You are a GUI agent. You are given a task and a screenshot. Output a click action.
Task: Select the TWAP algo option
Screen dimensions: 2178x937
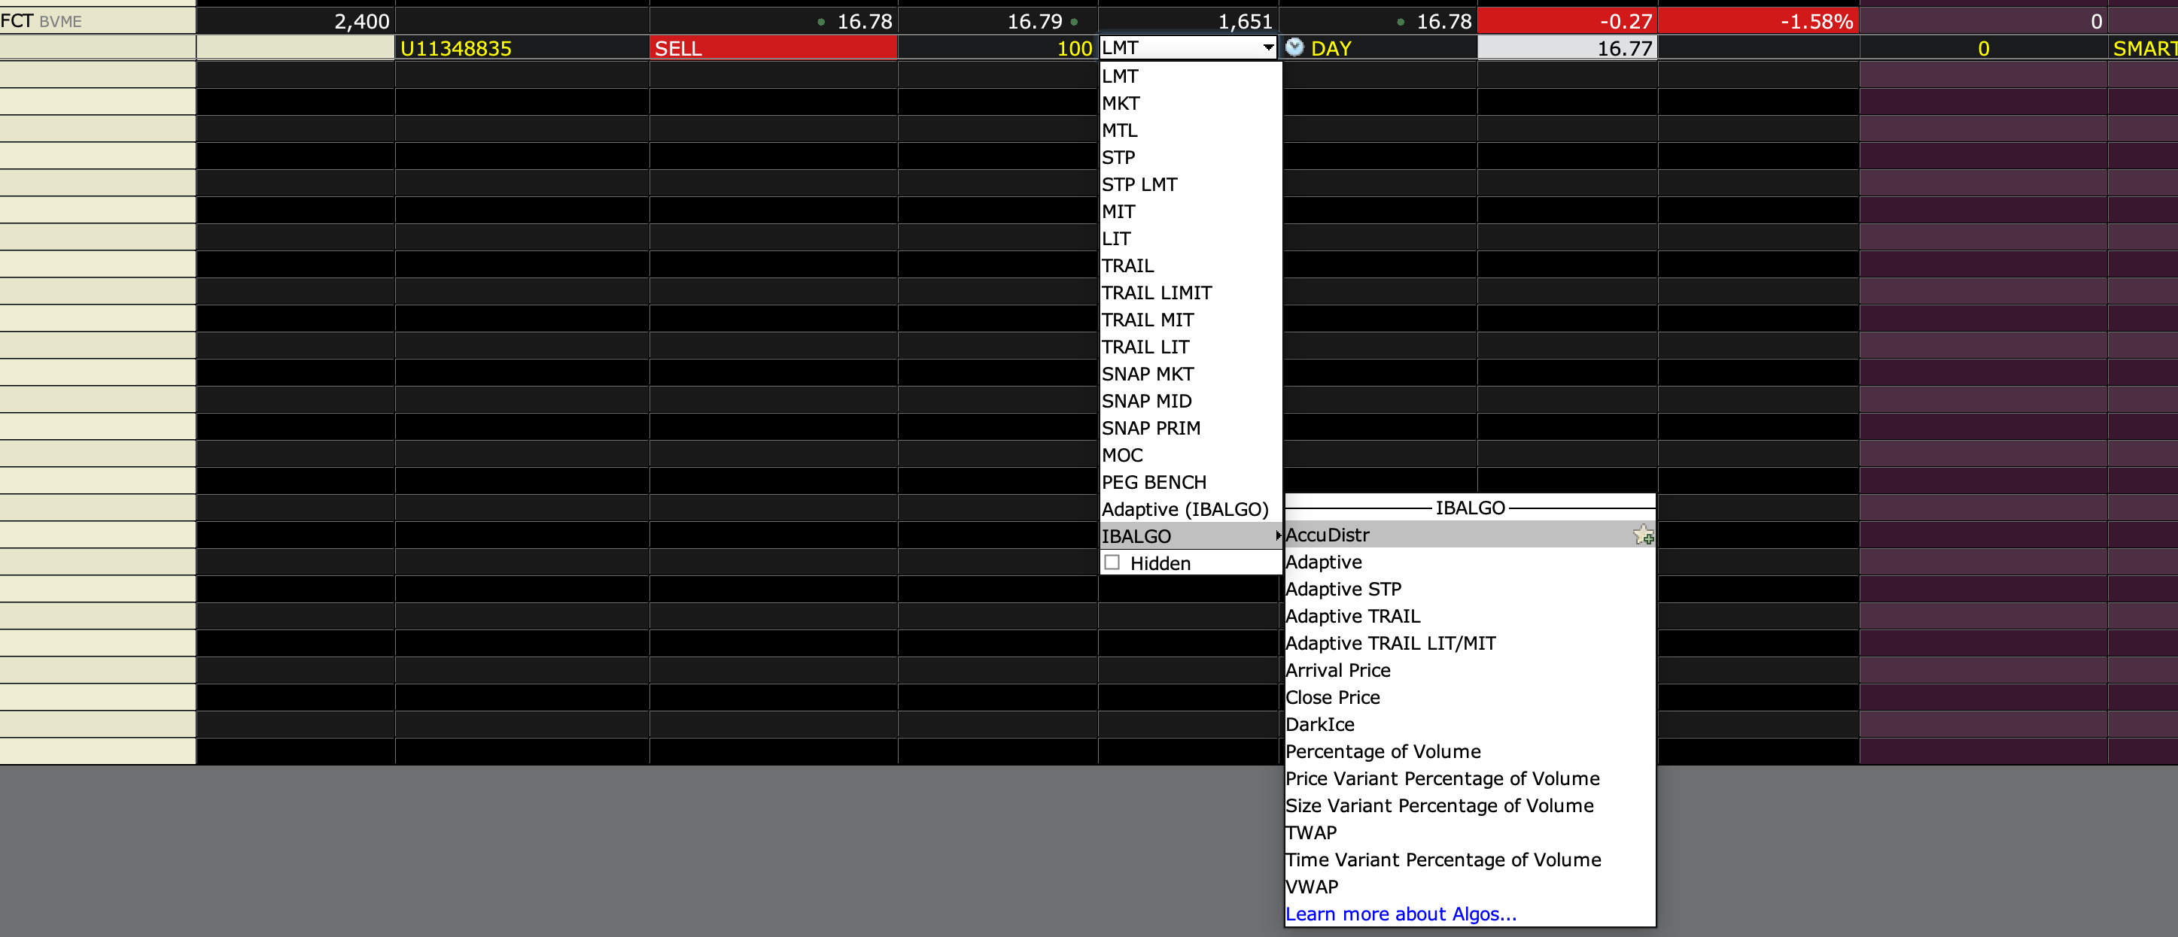pos(1311,832)
